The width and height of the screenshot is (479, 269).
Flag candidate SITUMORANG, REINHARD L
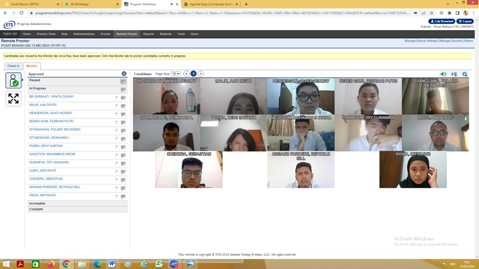(x=116, y=139)
